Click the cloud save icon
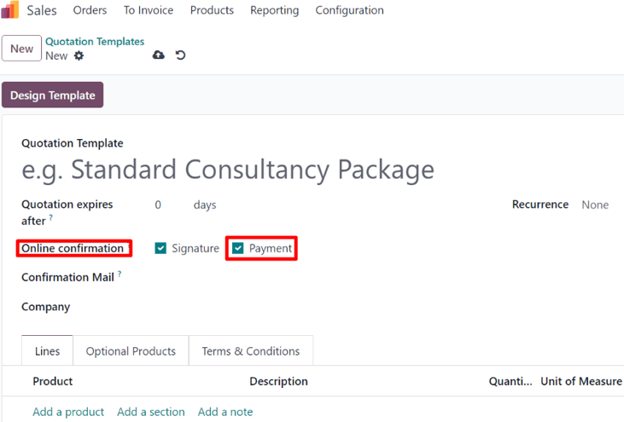Viewport: 624px width, 422px height. coord(158,55)
